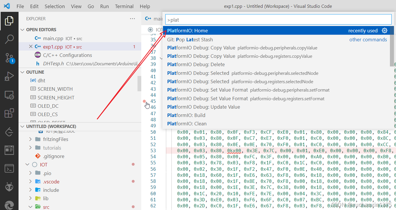Open the View menu
396x210 pixels.
tap(76, 6)
